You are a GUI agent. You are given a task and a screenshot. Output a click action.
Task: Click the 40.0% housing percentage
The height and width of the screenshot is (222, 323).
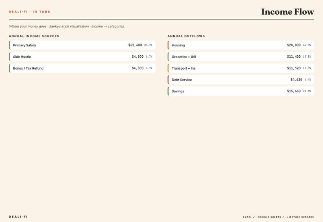tap(307, 45)
